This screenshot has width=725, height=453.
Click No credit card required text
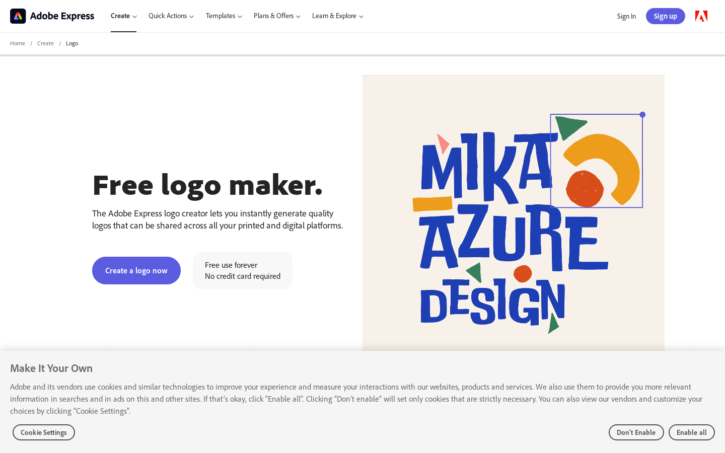coord(243,276)
